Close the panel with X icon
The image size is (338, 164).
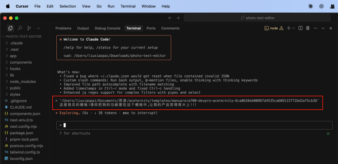coord(330,28)
